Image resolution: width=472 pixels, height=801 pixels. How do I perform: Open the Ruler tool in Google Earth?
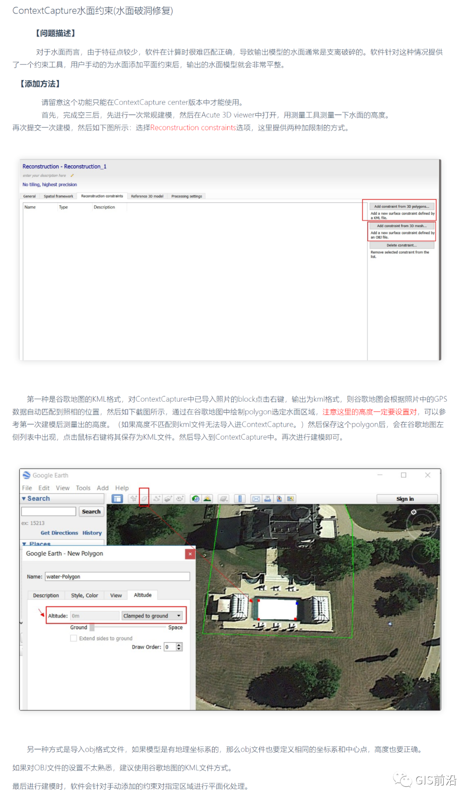(239, 499)
